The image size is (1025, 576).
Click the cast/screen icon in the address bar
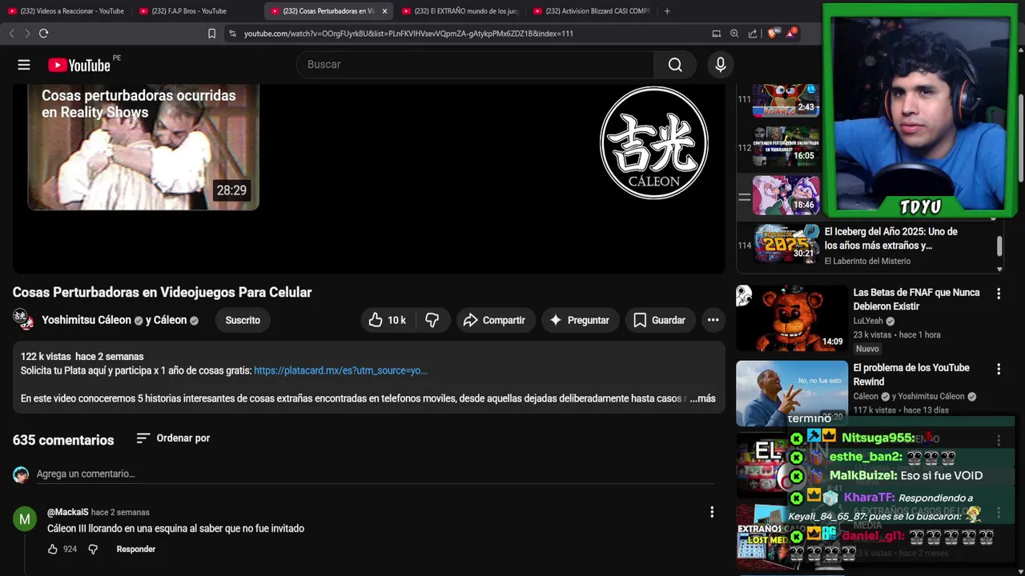tap(716, 34)
